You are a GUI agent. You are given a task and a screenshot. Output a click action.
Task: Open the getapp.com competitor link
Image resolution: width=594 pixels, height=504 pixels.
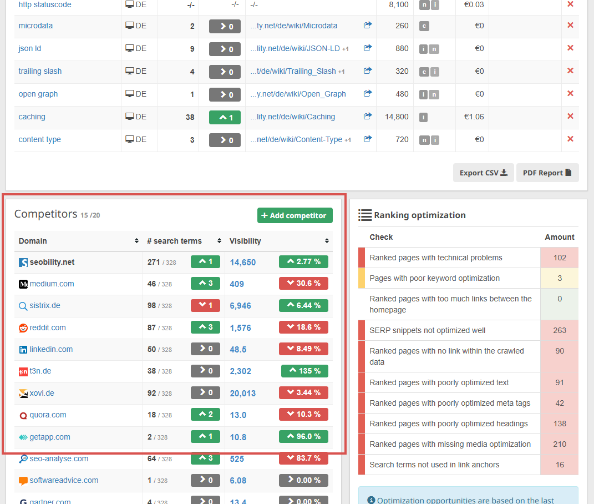(x=50, y=437)
